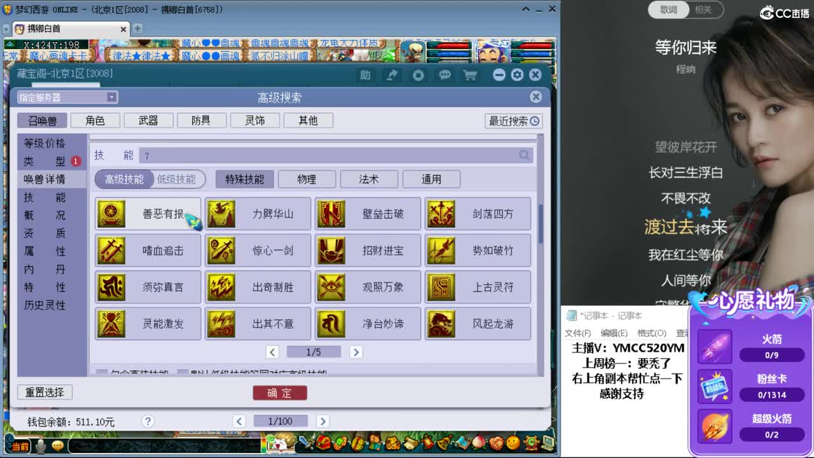This screenshot has width=814, height=458.
Task: Select the 观照万象 skill
Action: pos(368,287)
